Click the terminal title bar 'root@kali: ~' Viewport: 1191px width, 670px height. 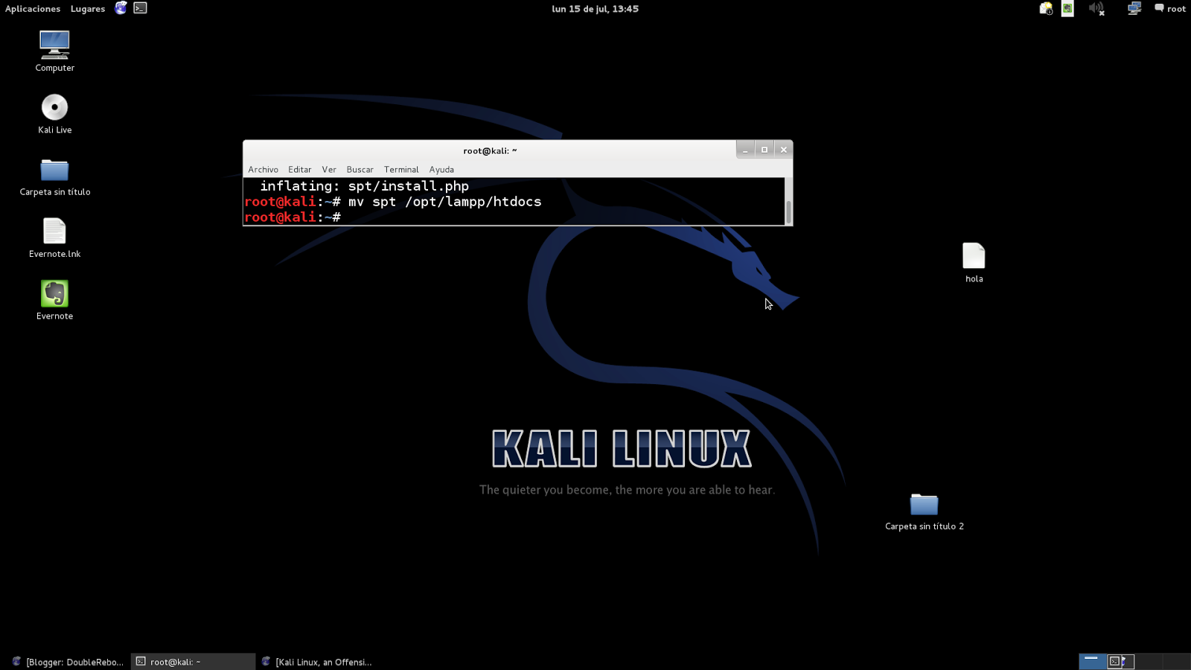[x=490, y=150]
